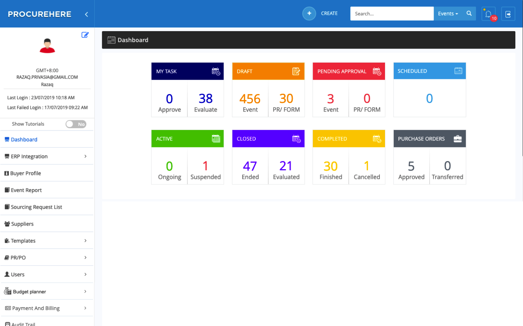
Task: Click the Draft notepad icon
Action: coord(296,71)
